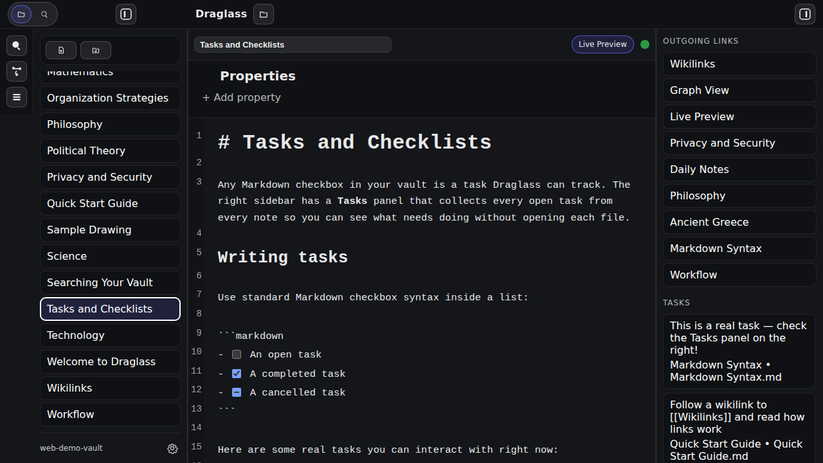Follow outgoing link to Workflow

[739, 275]
